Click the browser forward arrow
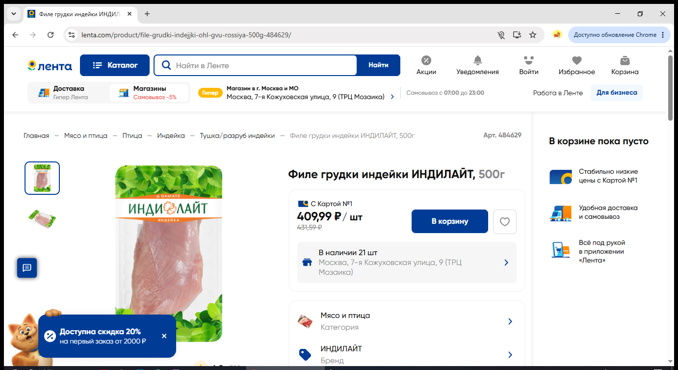Screen dimensions: 678x370 coord(33,35)
